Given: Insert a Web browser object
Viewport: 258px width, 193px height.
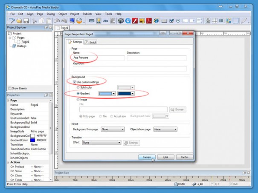Looking at the screenshot, I should tap(156, 21).
